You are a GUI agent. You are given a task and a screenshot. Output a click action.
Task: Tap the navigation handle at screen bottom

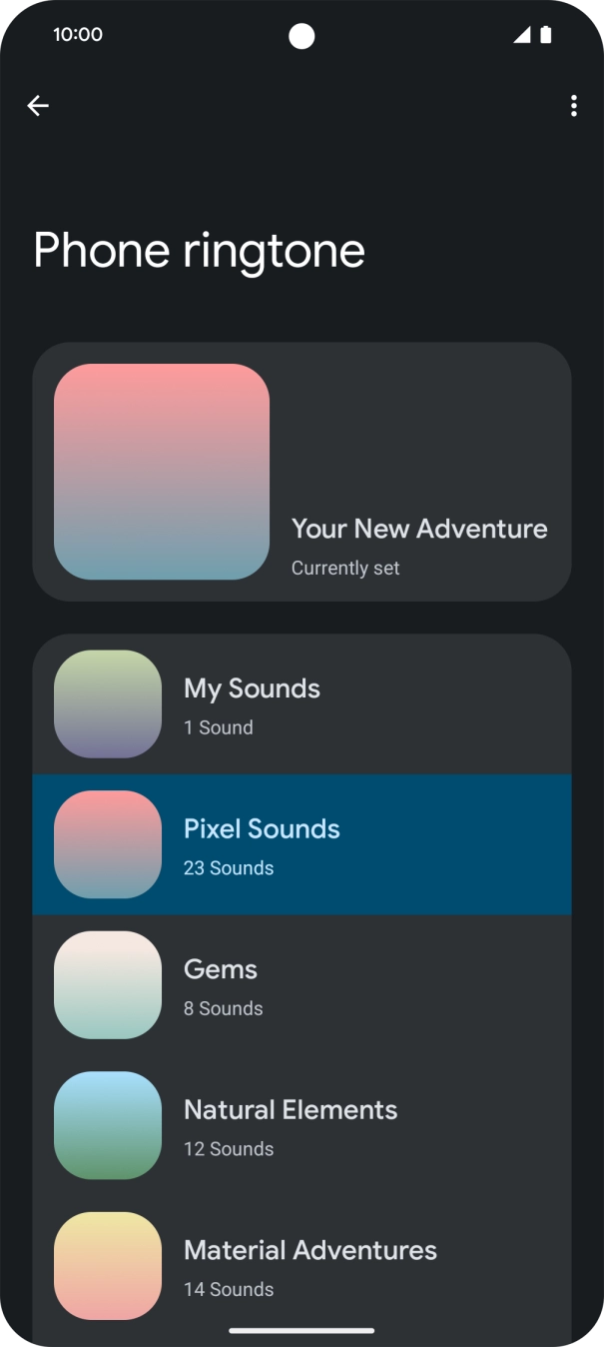pos(302,1330)
